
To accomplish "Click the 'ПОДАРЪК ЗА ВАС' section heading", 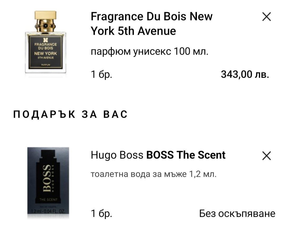I will [70, 114].
